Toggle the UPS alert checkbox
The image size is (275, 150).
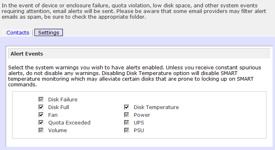click(127, 123)
